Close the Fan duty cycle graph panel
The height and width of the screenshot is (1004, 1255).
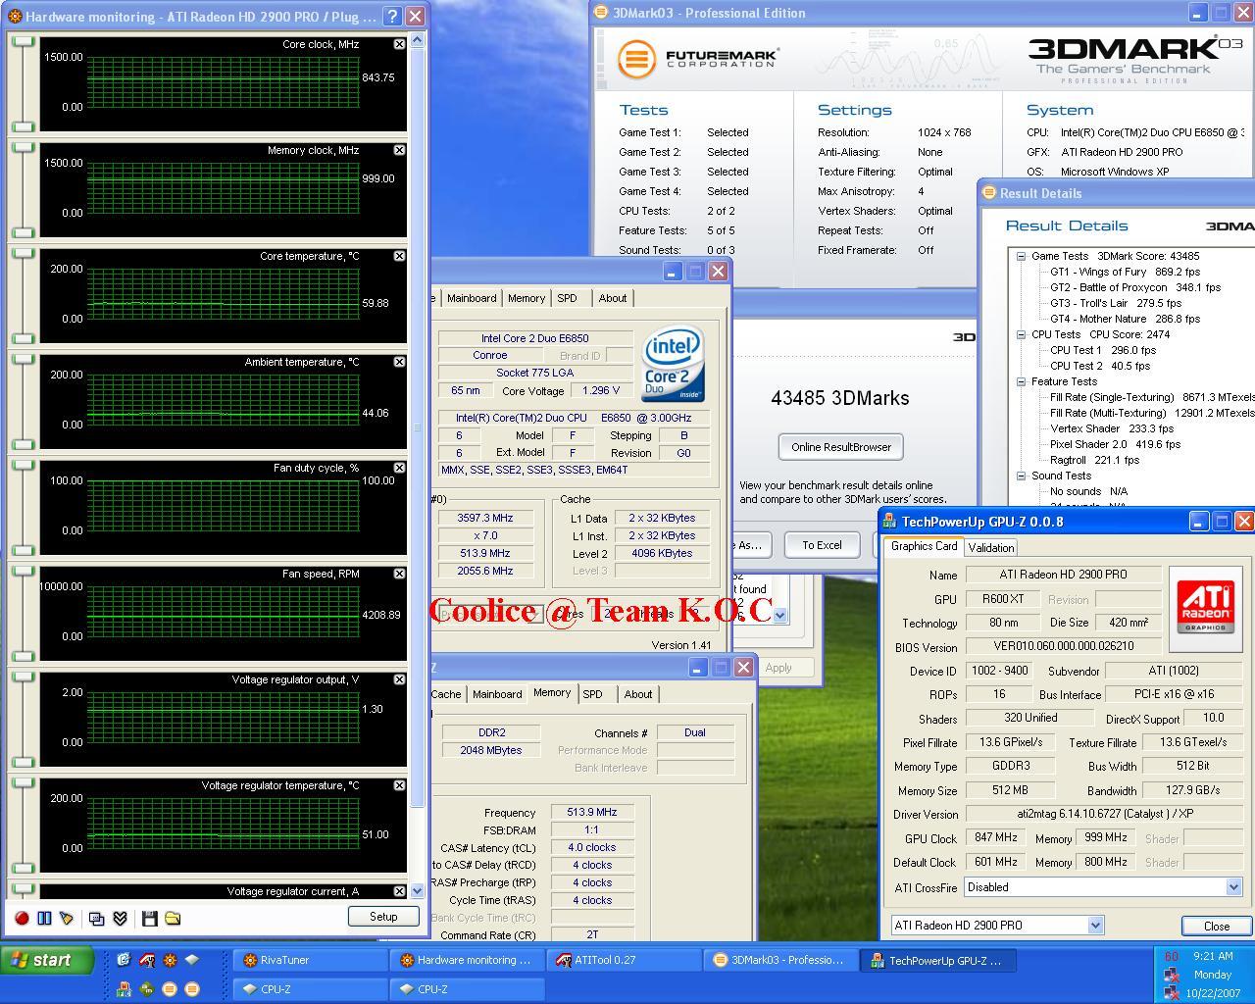(399, 468)
